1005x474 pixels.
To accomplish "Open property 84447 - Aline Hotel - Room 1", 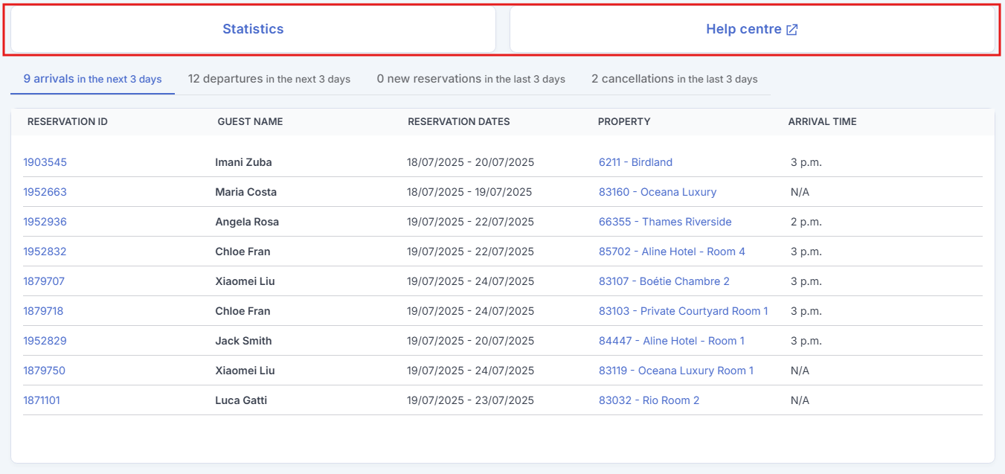I will pyautogui.click(x=672, y=341).
